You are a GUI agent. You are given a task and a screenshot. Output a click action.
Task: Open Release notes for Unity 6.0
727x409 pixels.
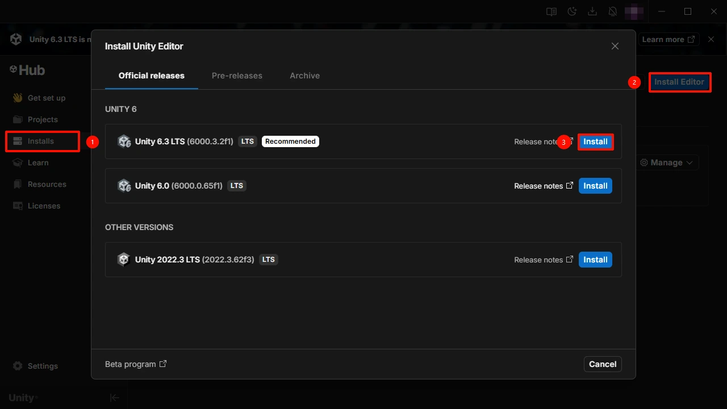click(543, 186)
